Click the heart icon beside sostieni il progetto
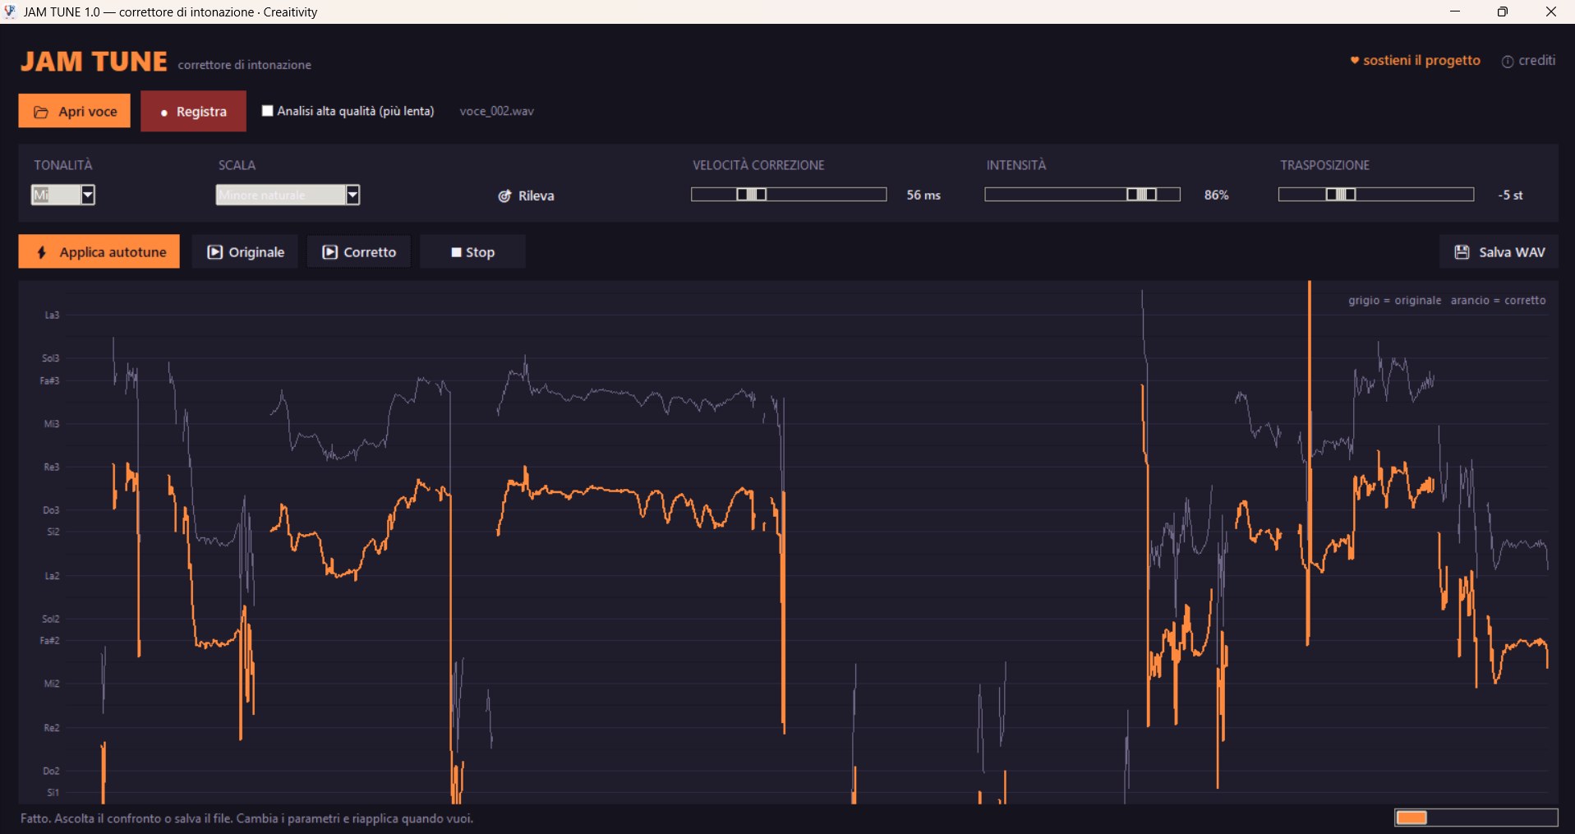The height and width of the screenshot is (834, 1575). (1354, 60)
